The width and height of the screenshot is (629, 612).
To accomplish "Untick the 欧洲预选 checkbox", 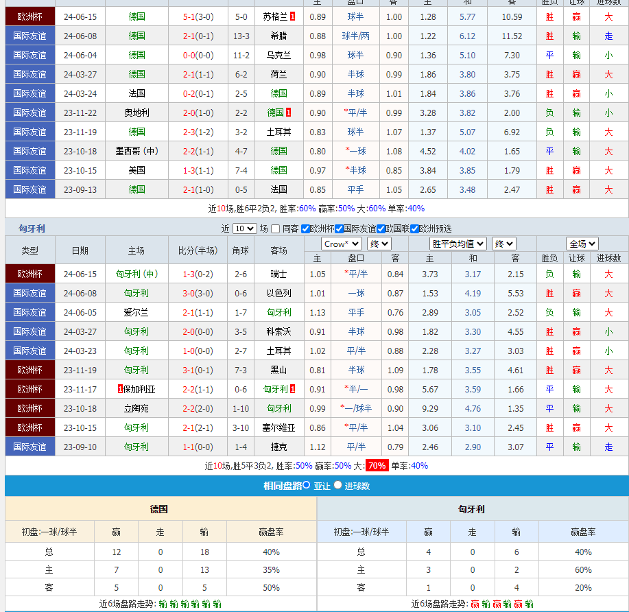I will pyautogui.click(x=414, y=229).
